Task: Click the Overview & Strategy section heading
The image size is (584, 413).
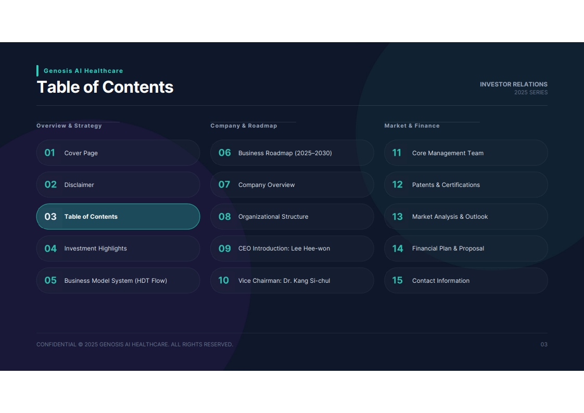Action: click(69, 126)
